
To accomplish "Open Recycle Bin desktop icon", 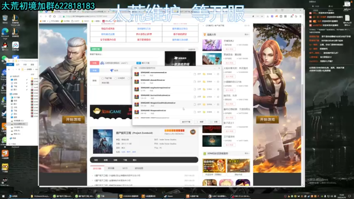I will pyautogui.click(x=5, y=19).
